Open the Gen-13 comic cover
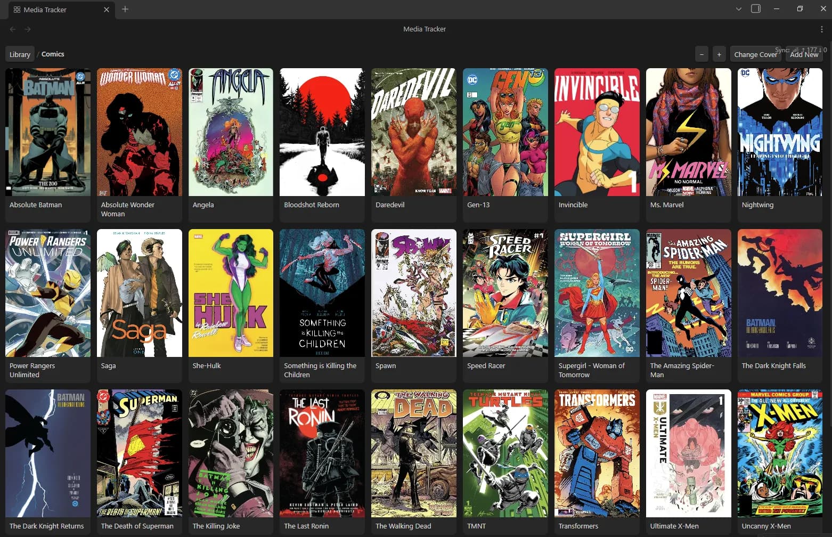This screenshot has width=832, height=537. point(505,132)
